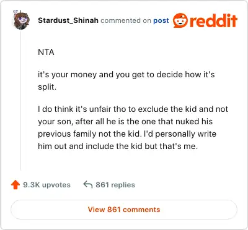Click the 'I do think it's unfair' line
This screenshot has height=230, width=248.
pos(133,109)
